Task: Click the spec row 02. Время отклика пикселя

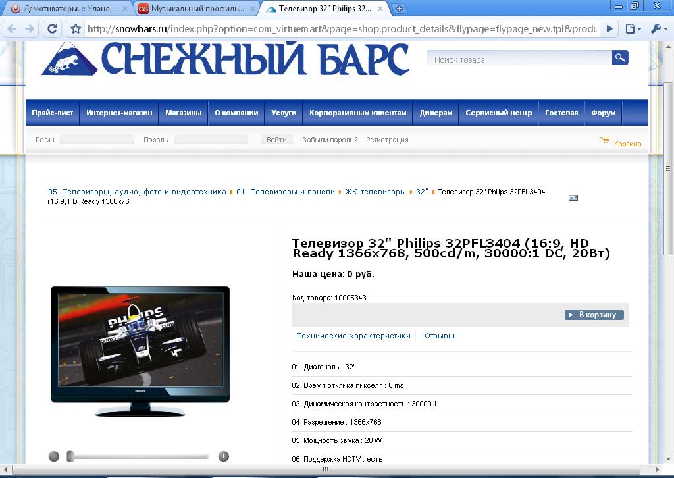Action: [461, 385]
